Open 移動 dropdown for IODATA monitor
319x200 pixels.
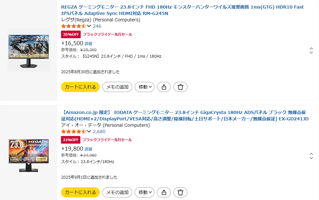click(145, 192)
